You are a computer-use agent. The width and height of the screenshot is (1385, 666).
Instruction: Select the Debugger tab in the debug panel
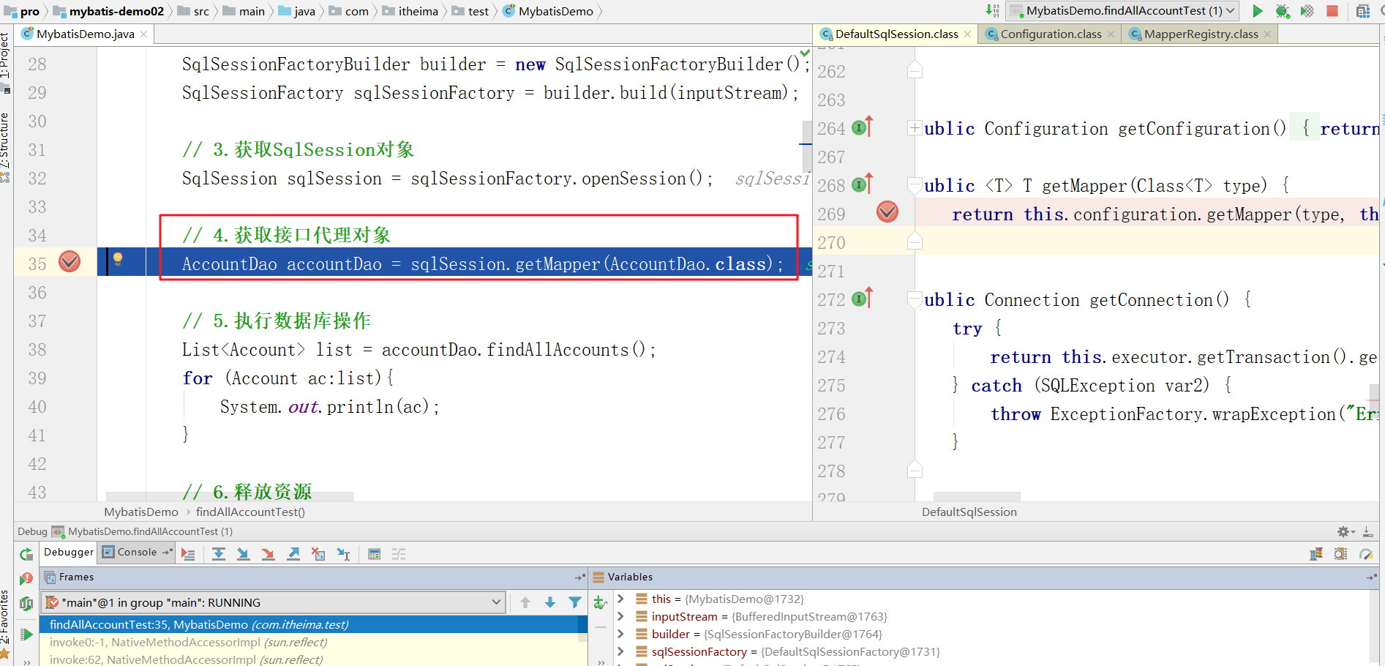69,553
